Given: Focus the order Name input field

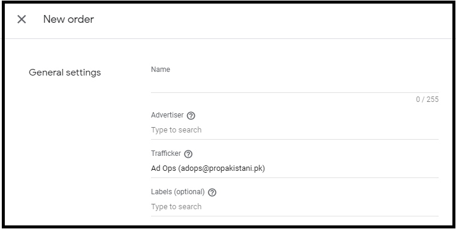Looking at the screenshot, I should (295, 85).
